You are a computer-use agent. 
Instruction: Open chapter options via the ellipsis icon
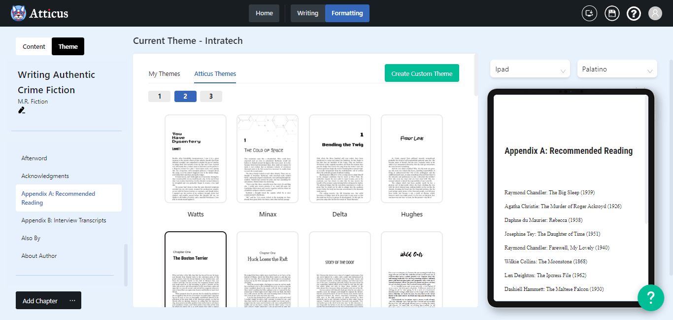click(x=72, y=300)
